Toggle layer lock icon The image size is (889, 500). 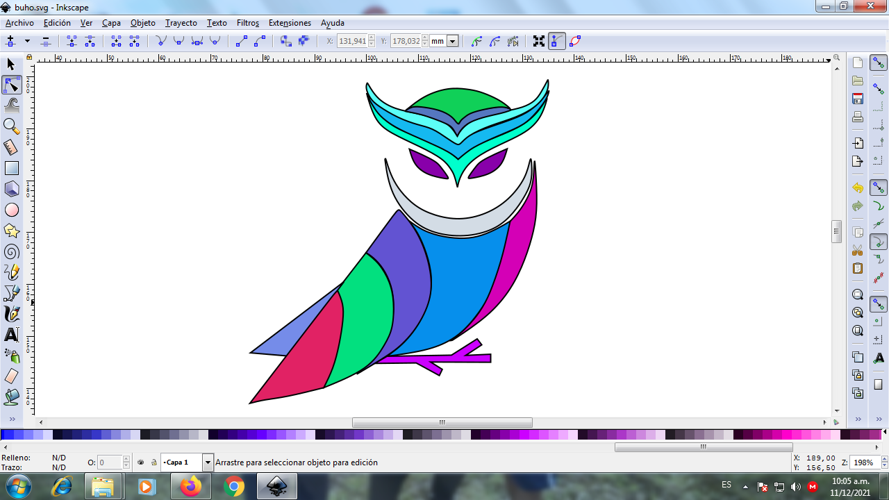153,462
